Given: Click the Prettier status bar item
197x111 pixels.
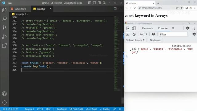Looking at the screenshot, I should (105, 109).
